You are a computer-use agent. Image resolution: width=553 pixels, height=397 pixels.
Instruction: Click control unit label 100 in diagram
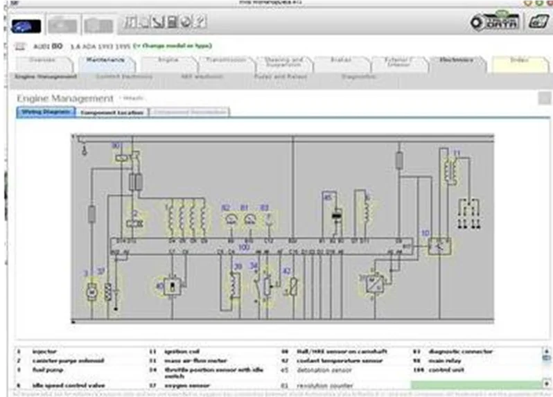244,247
